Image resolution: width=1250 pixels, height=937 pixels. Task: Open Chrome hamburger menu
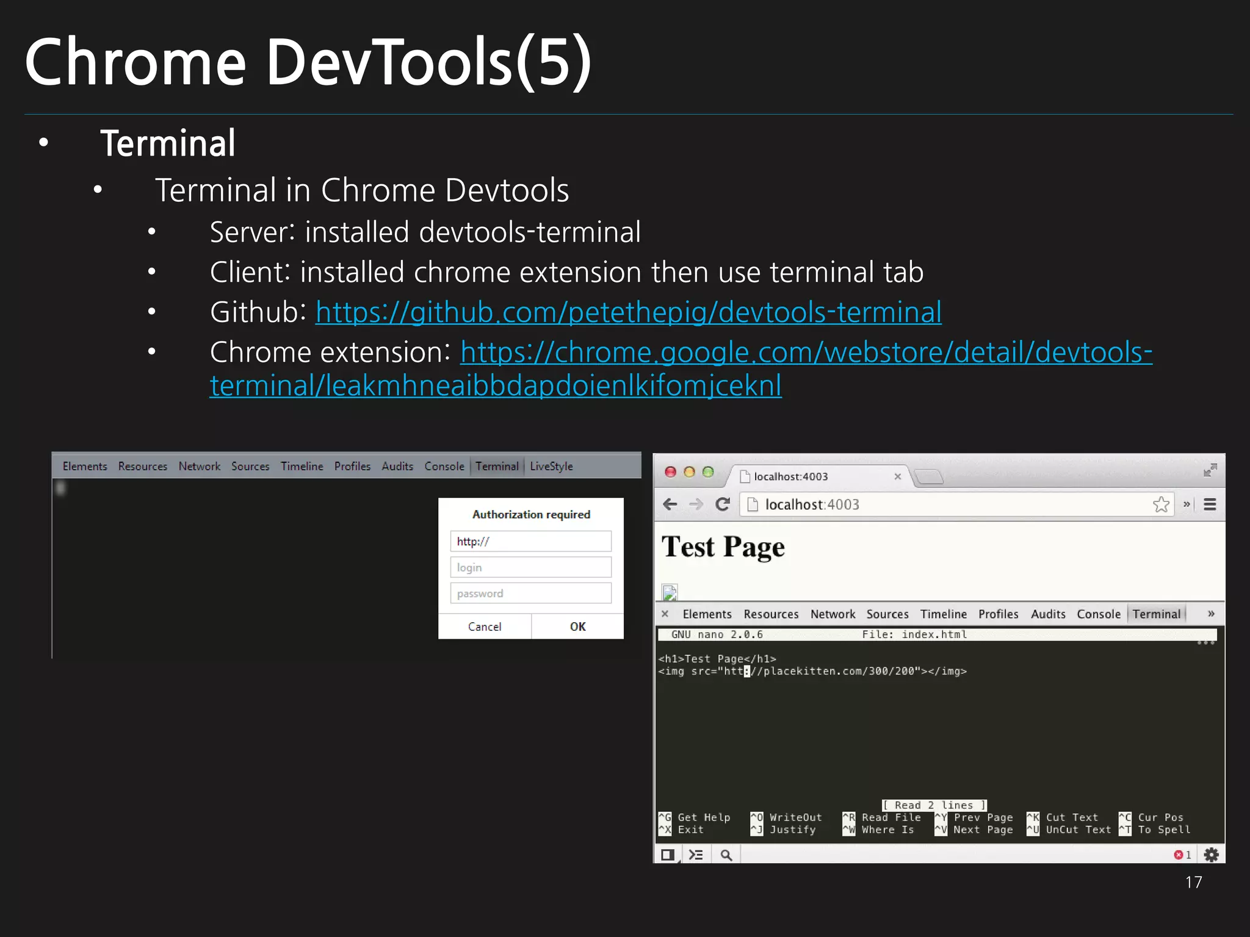coord(1210,504)
